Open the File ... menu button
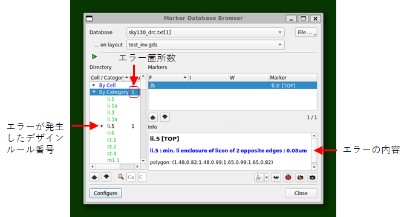Image resolution: width=407 pixels, height=217 pixels. [306, 33]
